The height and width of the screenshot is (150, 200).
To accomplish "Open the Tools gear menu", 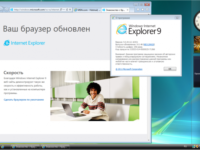I will [147, 9].
